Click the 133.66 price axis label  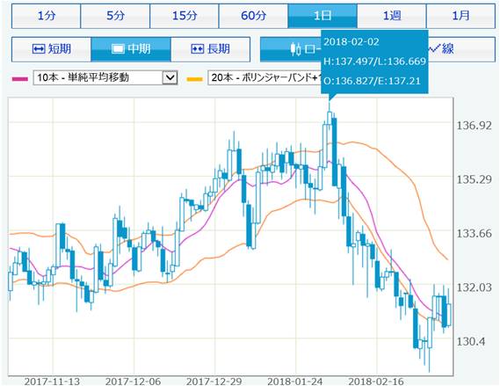475,234
